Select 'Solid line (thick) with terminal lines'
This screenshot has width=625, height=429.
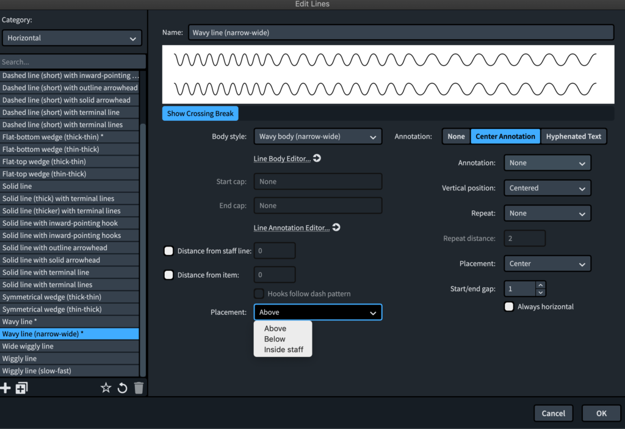70,198
